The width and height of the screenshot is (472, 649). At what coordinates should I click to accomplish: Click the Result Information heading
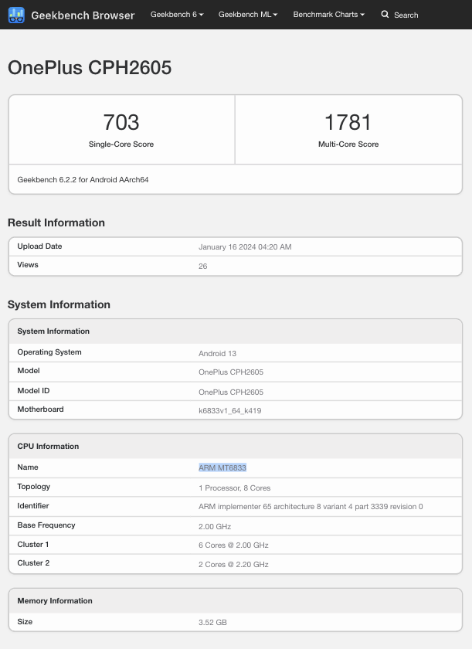coord(56,223)
